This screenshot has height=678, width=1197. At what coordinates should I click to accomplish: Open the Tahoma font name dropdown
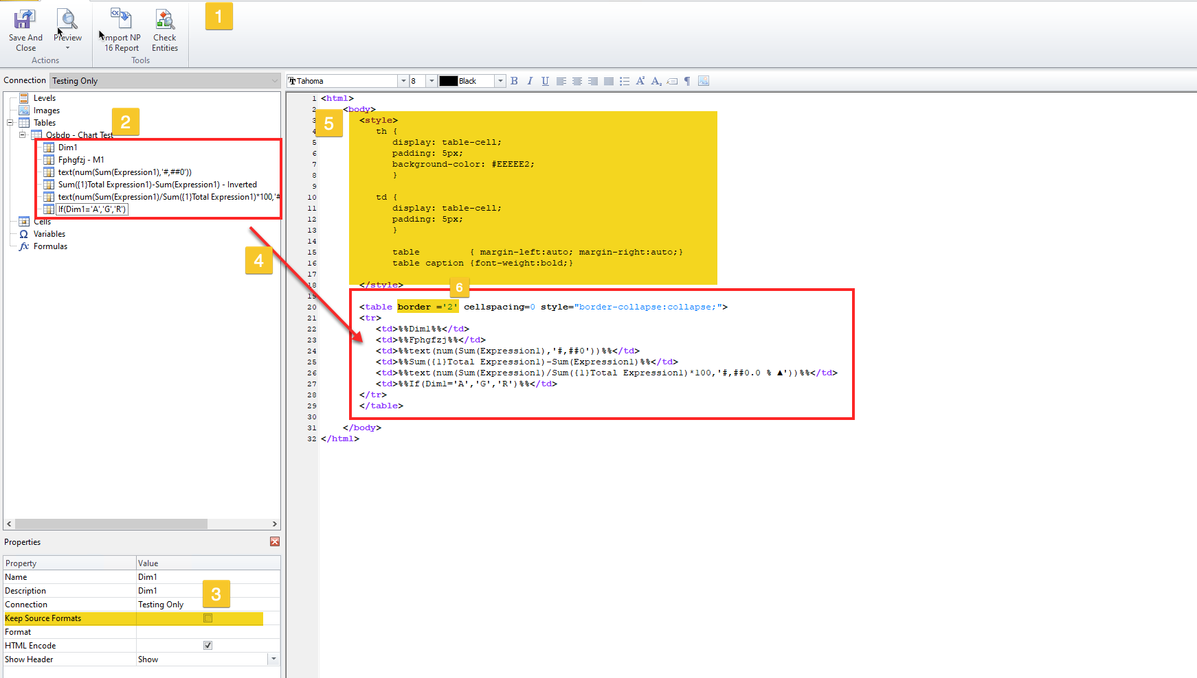tap(403, 81)
